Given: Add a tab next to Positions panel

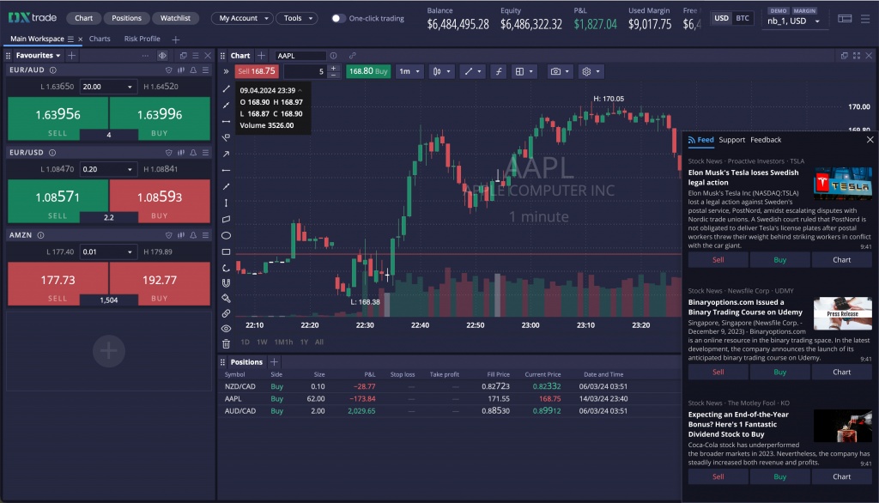Looking at the screenshot, I should click(x=274, y=362).
